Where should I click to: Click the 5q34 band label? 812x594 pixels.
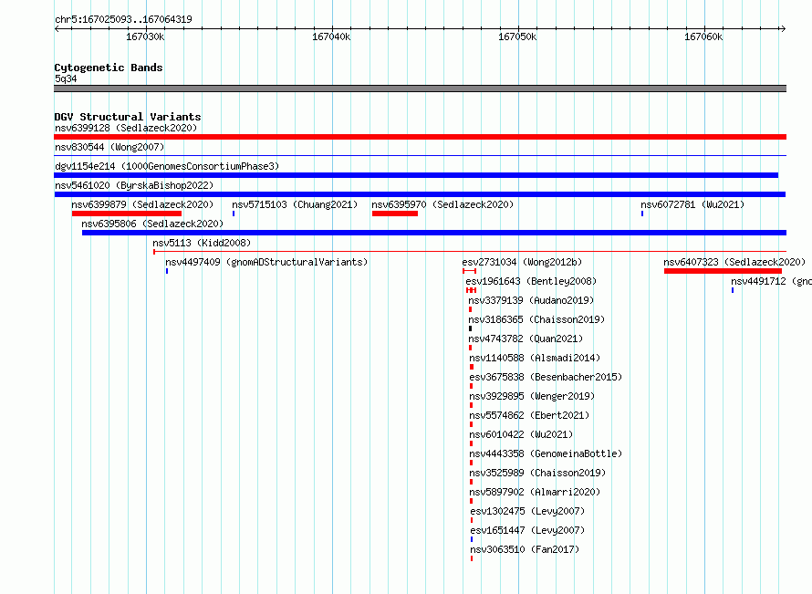66,78
